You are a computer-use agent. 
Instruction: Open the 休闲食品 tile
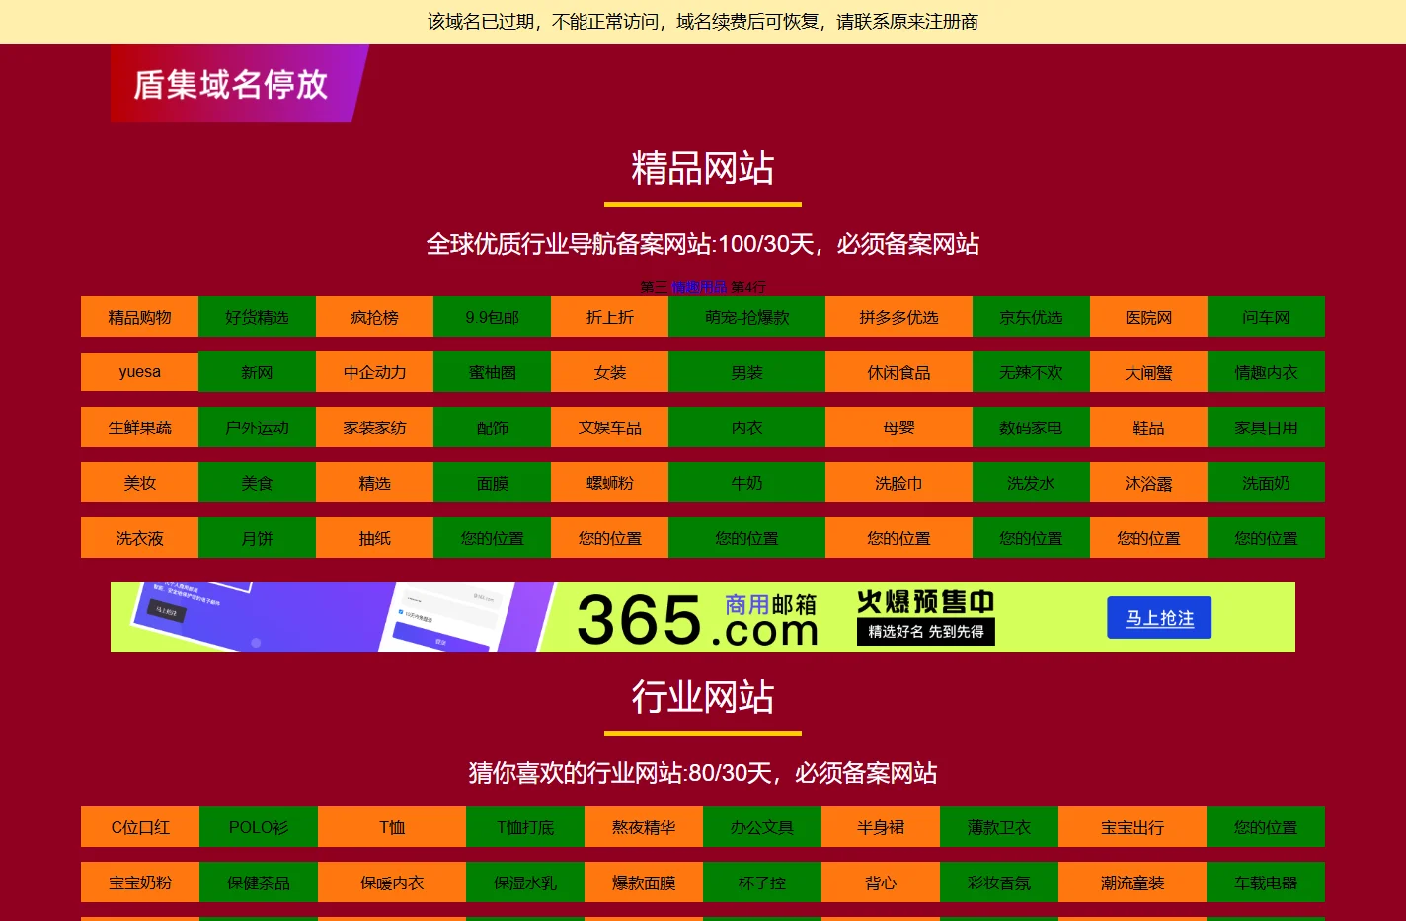pos(898,372)
